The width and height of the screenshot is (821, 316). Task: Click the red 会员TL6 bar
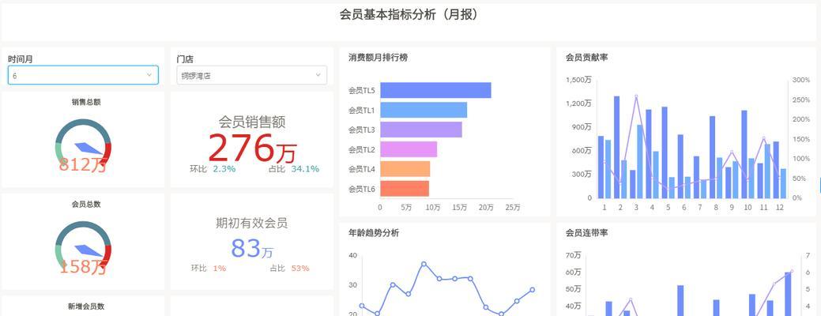click(405, 188)
